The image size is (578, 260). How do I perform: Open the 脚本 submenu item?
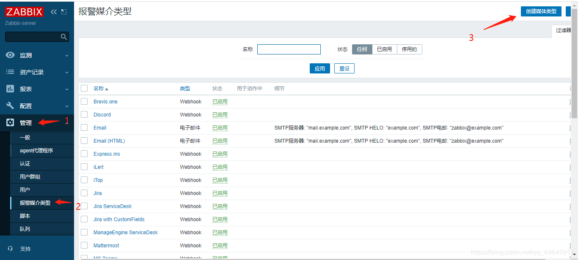42,216
